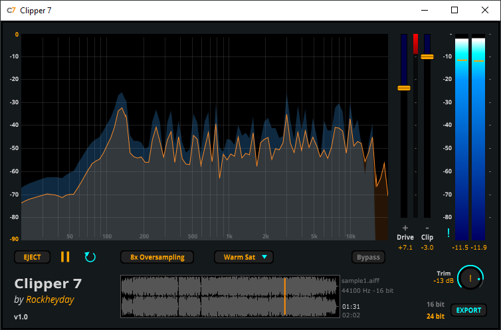Click the Clipper 7 title bar icon
This screenshot has height=330, width=501.
click(x=11, y=10)
